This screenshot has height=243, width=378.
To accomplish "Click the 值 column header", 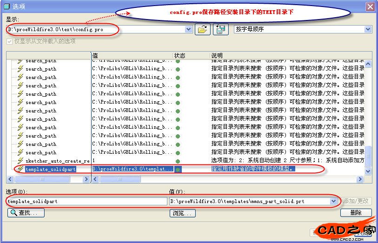I will [132, 56].
